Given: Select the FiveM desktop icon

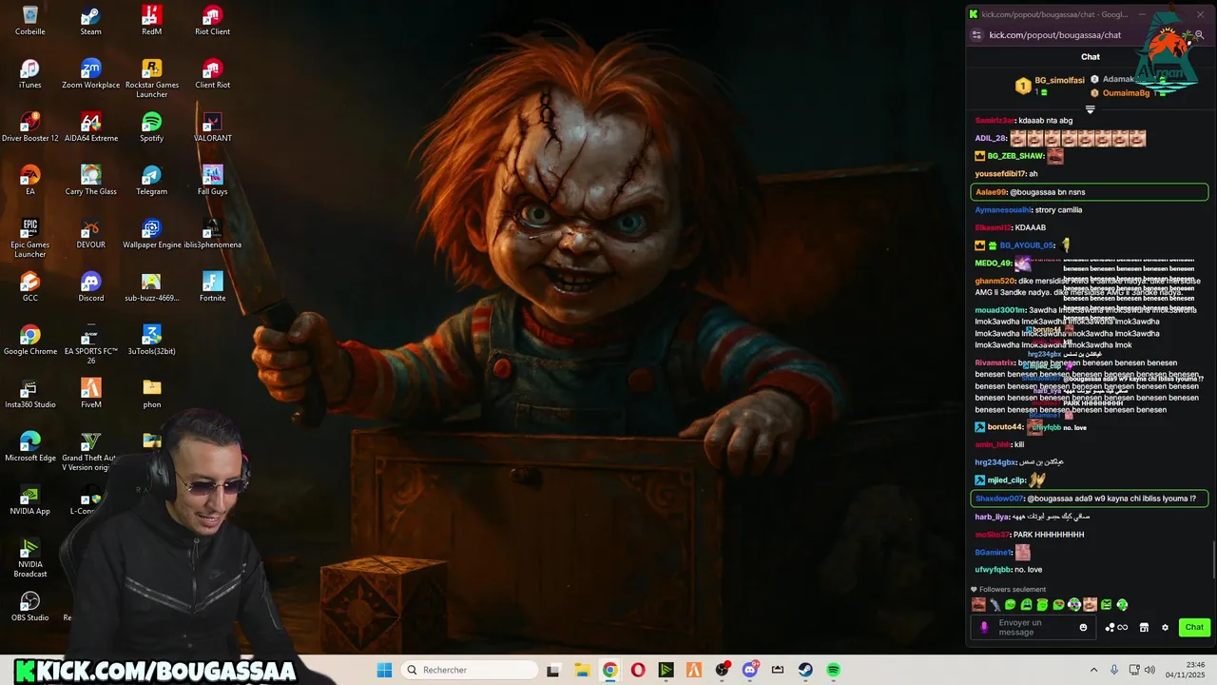Looking at the screenshot, I should tap(90, 393).
